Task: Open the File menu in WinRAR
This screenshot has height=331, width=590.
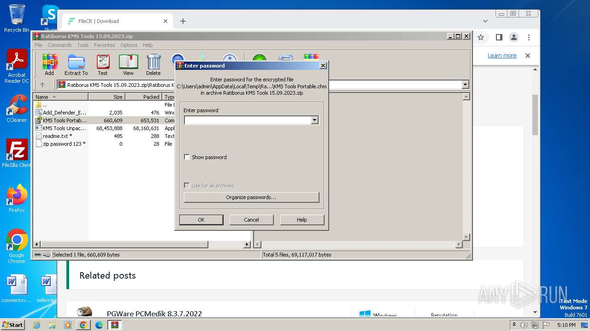Action: 38,45
